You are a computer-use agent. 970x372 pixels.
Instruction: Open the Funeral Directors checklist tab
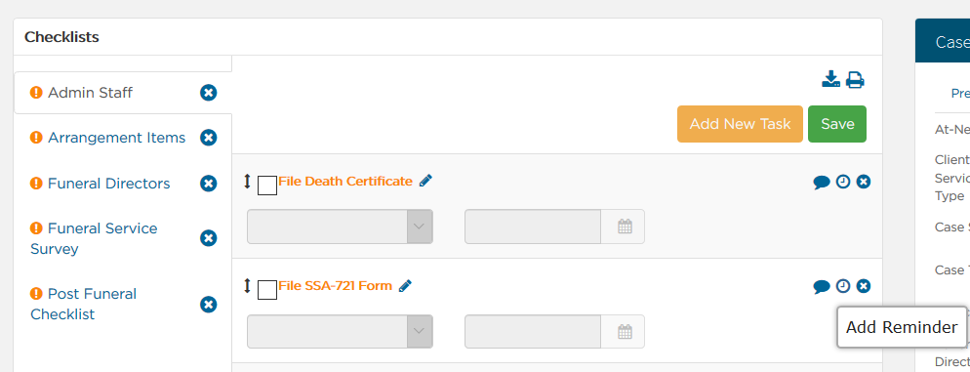click(x=109, y=184)
